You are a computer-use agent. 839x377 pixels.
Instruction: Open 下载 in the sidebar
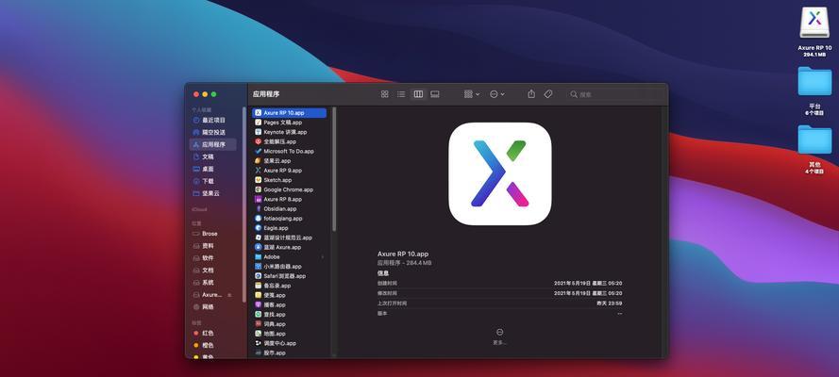click(213, 181)
